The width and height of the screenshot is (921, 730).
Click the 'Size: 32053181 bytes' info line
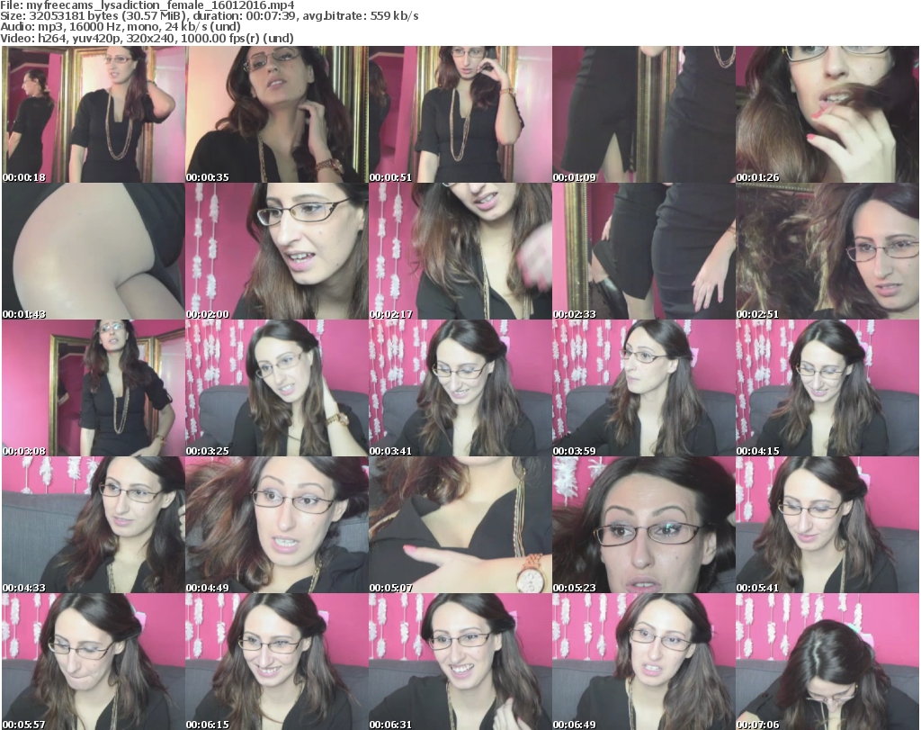[210, 16]
